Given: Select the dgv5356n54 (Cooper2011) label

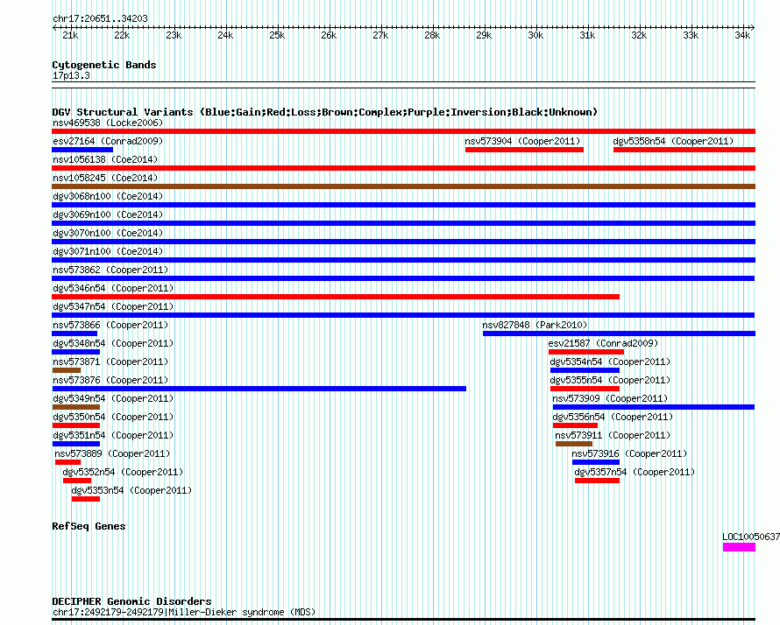Looking at the screenshot, I should [x=613, y=417].
